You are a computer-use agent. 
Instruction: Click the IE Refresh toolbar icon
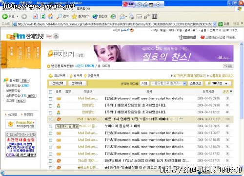[43, 16]
